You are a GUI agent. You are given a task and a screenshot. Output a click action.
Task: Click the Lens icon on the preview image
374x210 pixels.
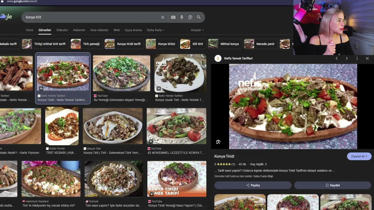pyautogui.click(x=218, y=142)
